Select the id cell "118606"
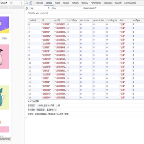Viewport: 144px width, 144px height. (x=48, y=24)
